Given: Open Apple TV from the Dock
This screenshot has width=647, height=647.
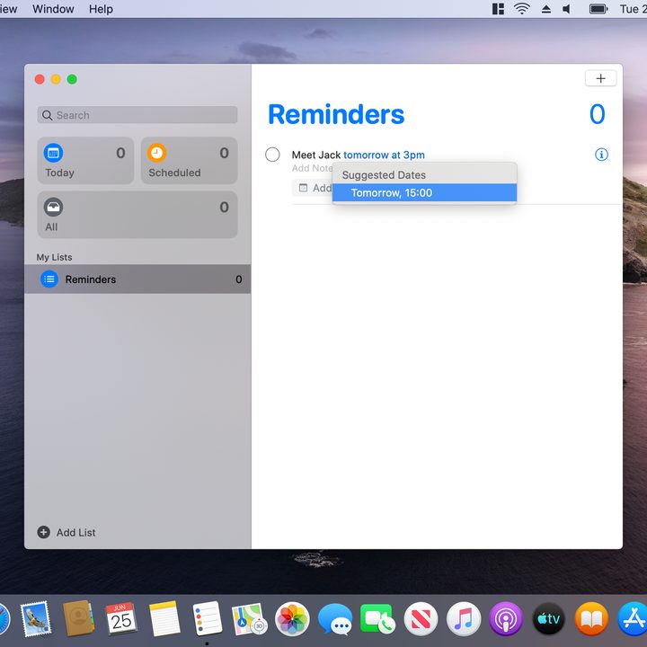Looking at the screenshot, I should (x=549, y=618).
